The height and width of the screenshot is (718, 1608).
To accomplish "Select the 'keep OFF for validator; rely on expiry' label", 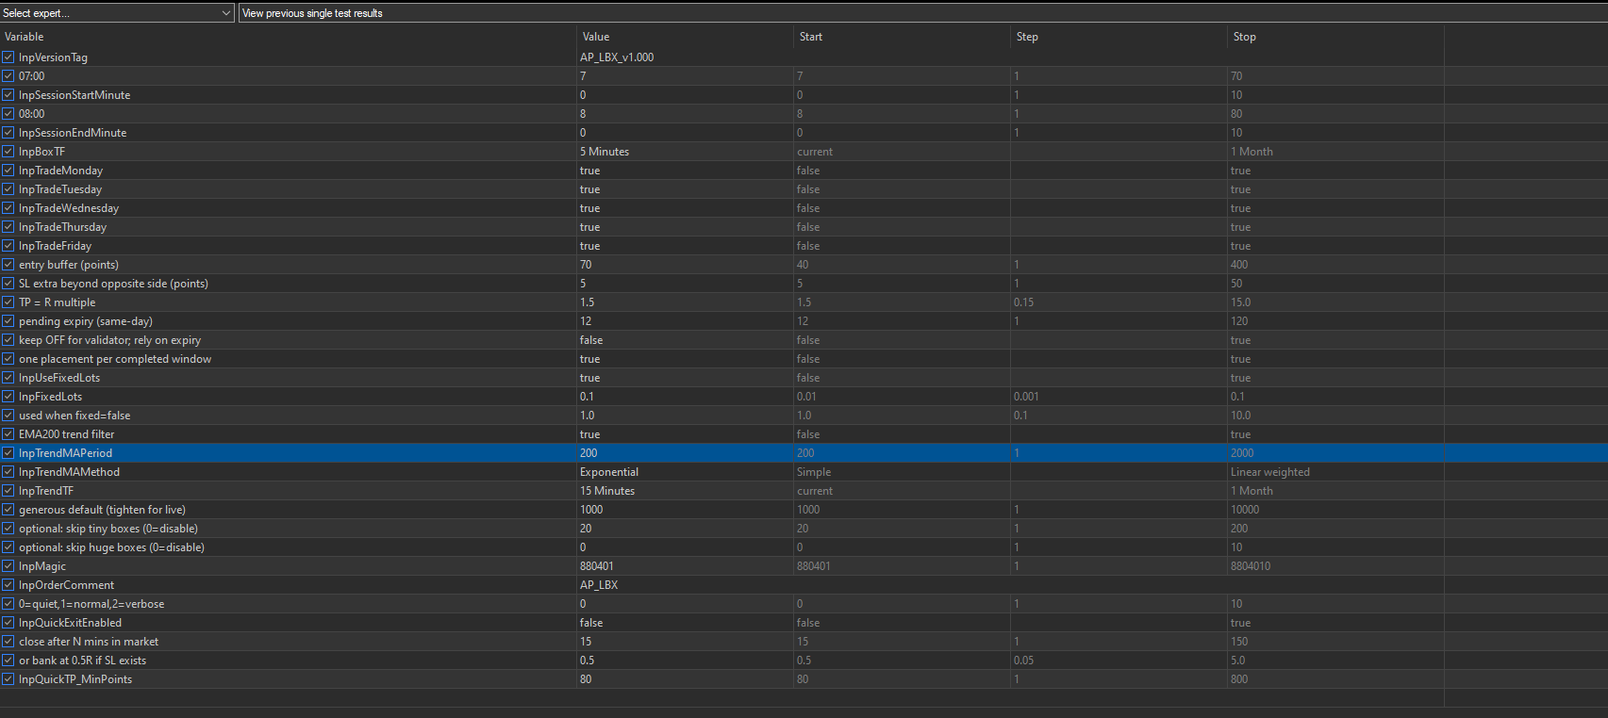I will (109, 340).
